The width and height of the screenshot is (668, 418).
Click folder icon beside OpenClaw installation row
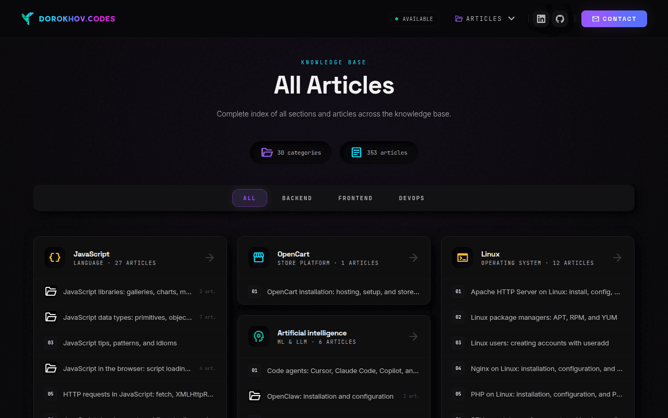click(x=255, y=396)
